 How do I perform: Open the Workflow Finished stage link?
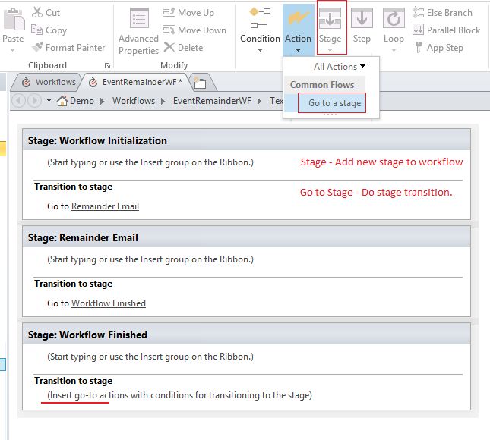tap(109, 303)
